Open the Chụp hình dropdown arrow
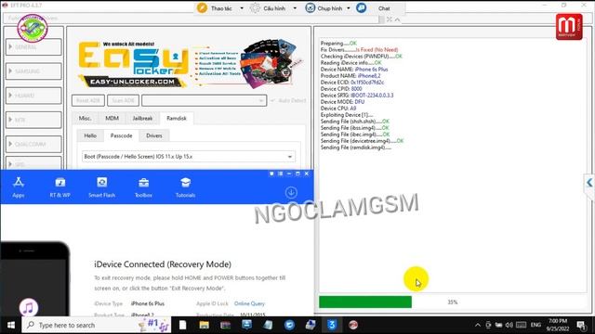595x334 pixels. pos(349,8)
